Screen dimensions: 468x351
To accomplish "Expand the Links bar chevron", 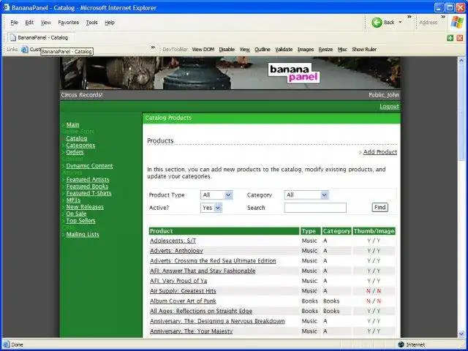I will pyautogui.click(x=153, y=48).
